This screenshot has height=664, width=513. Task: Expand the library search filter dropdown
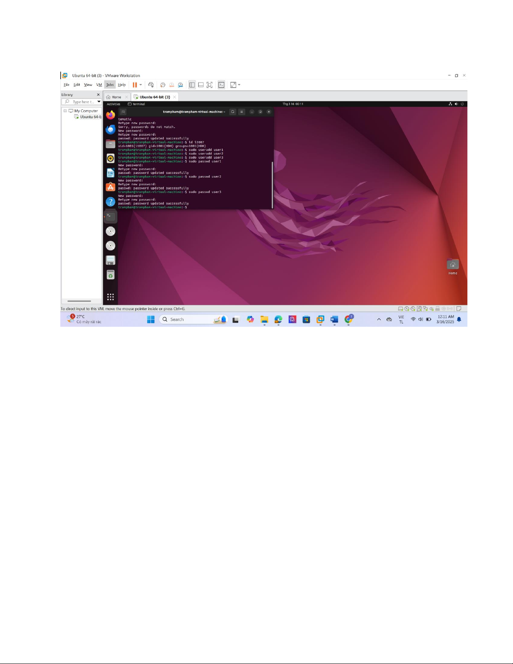(99, 102)
